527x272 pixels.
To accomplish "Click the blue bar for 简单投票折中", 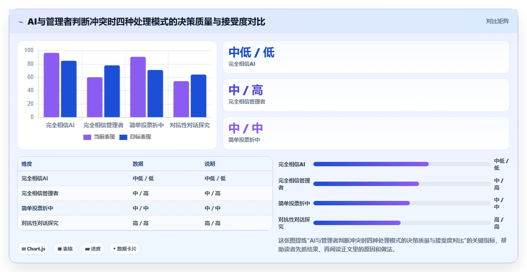I will 155,93.
